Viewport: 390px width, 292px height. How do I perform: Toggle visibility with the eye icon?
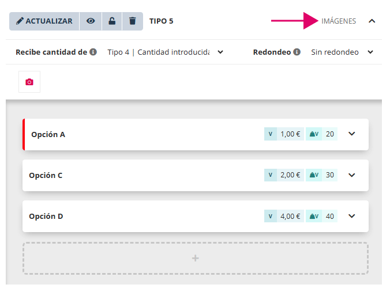pyautogui.click(x=91, y=21)
